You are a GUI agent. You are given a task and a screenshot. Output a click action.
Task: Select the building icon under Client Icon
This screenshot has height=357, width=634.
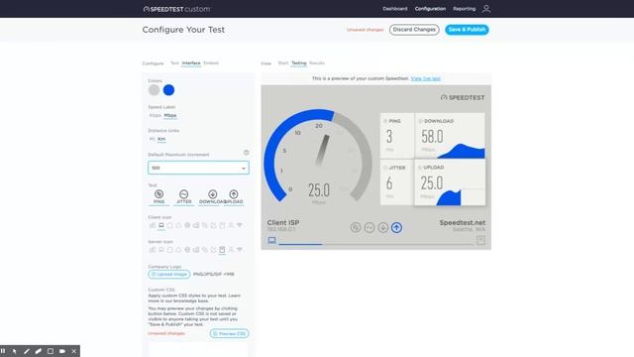153,225
